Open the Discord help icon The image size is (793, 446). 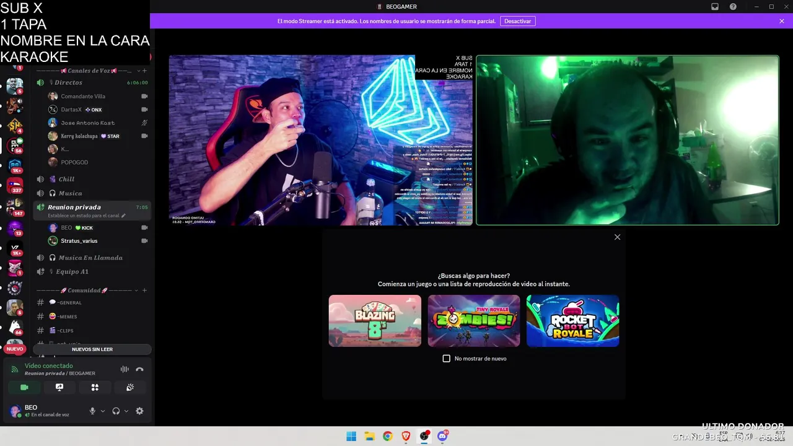[733, 7]
